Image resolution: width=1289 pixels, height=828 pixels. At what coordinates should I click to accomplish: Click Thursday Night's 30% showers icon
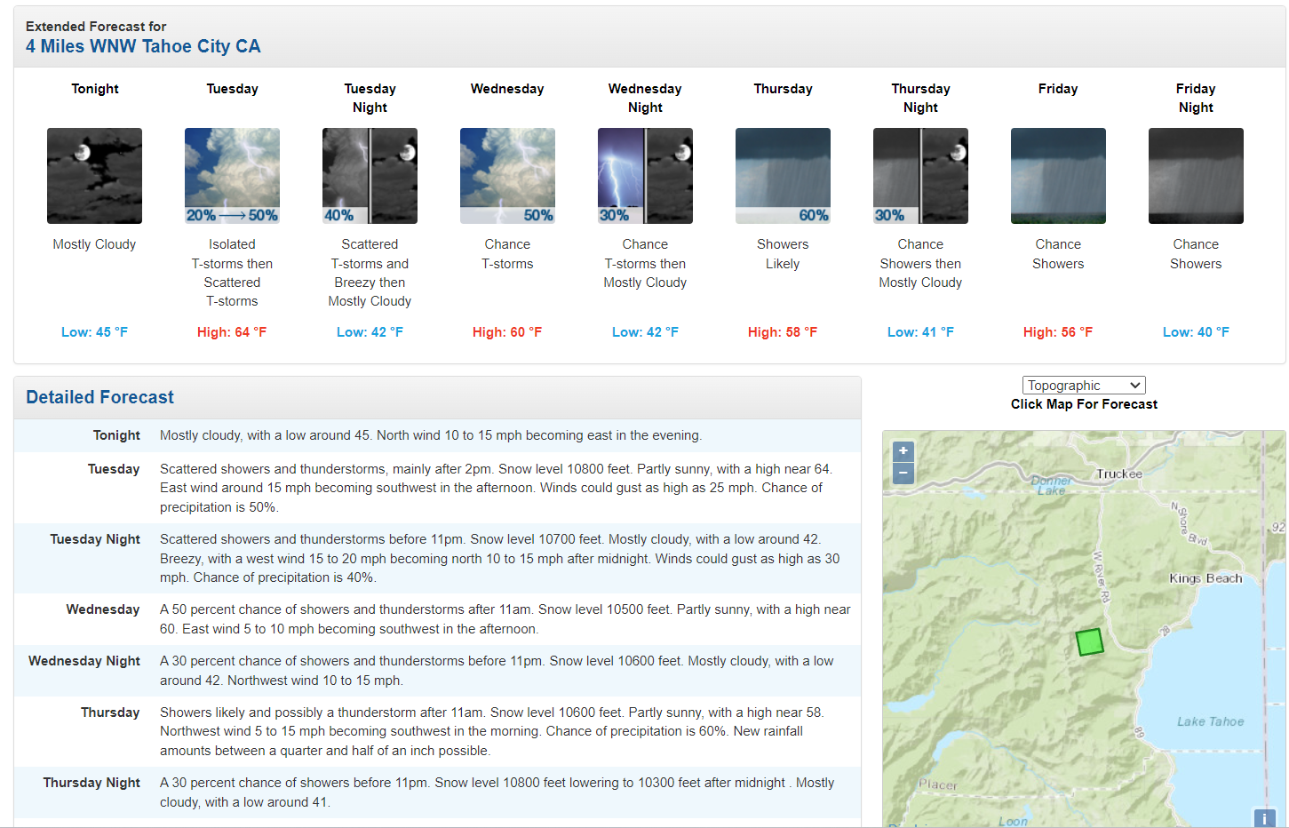(920, 176)
